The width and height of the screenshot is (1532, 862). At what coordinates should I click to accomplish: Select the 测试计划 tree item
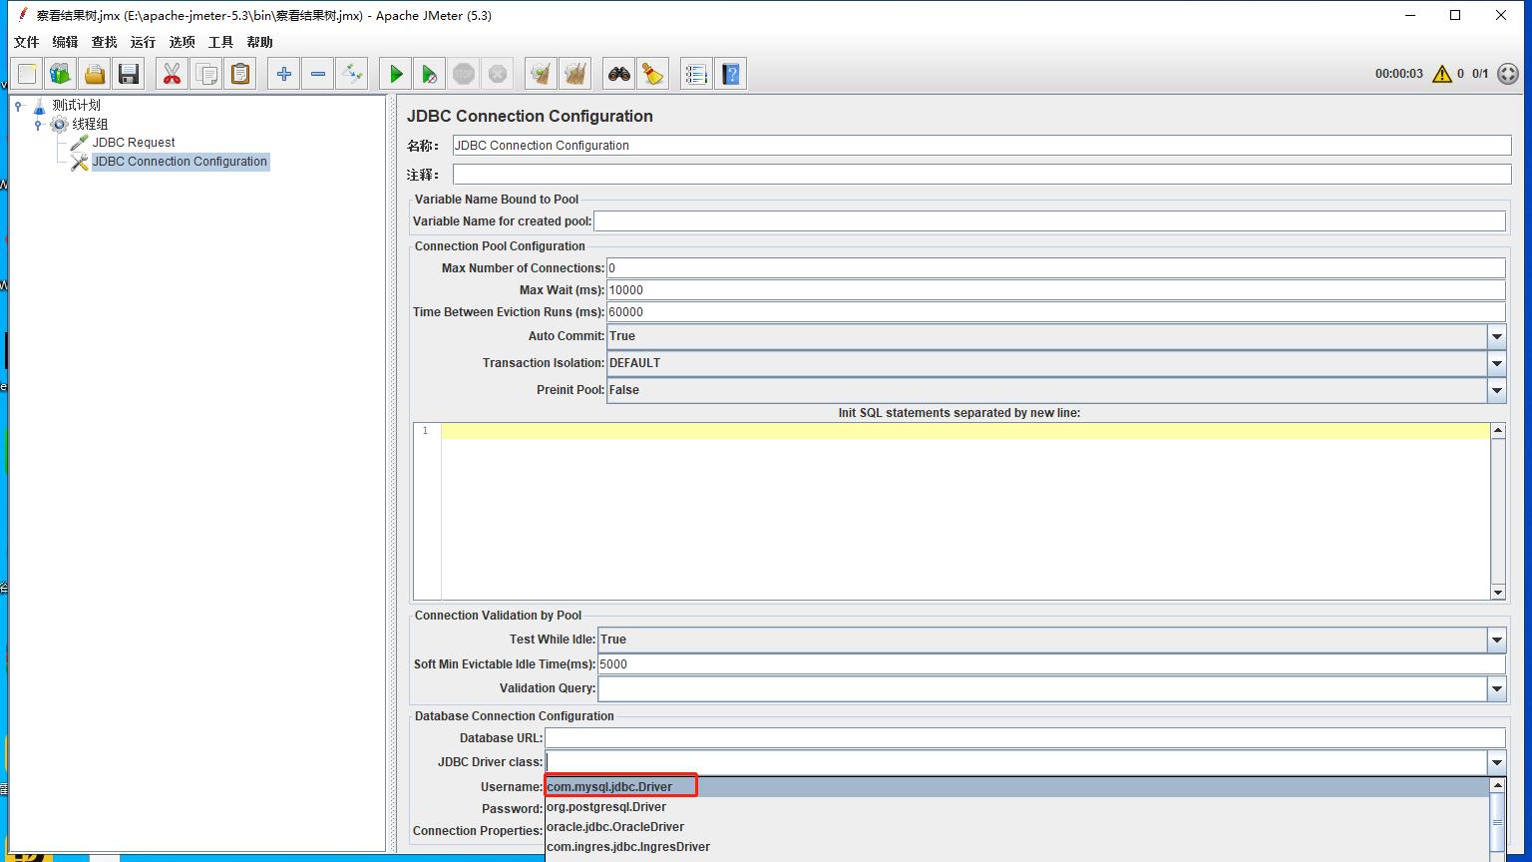76,105
